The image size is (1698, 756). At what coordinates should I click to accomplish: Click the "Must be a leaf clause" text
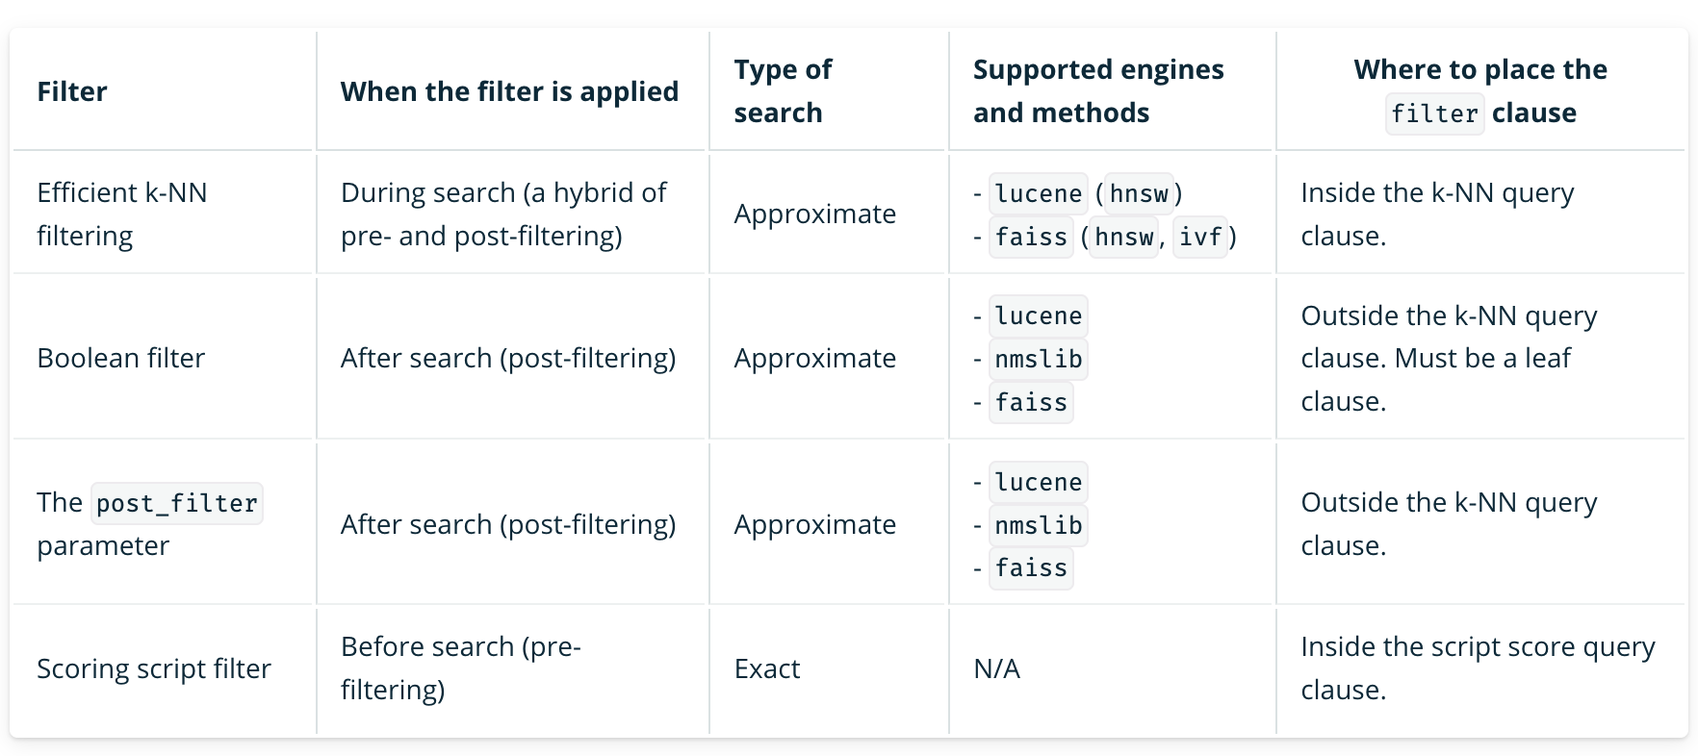coord(1482,359)
